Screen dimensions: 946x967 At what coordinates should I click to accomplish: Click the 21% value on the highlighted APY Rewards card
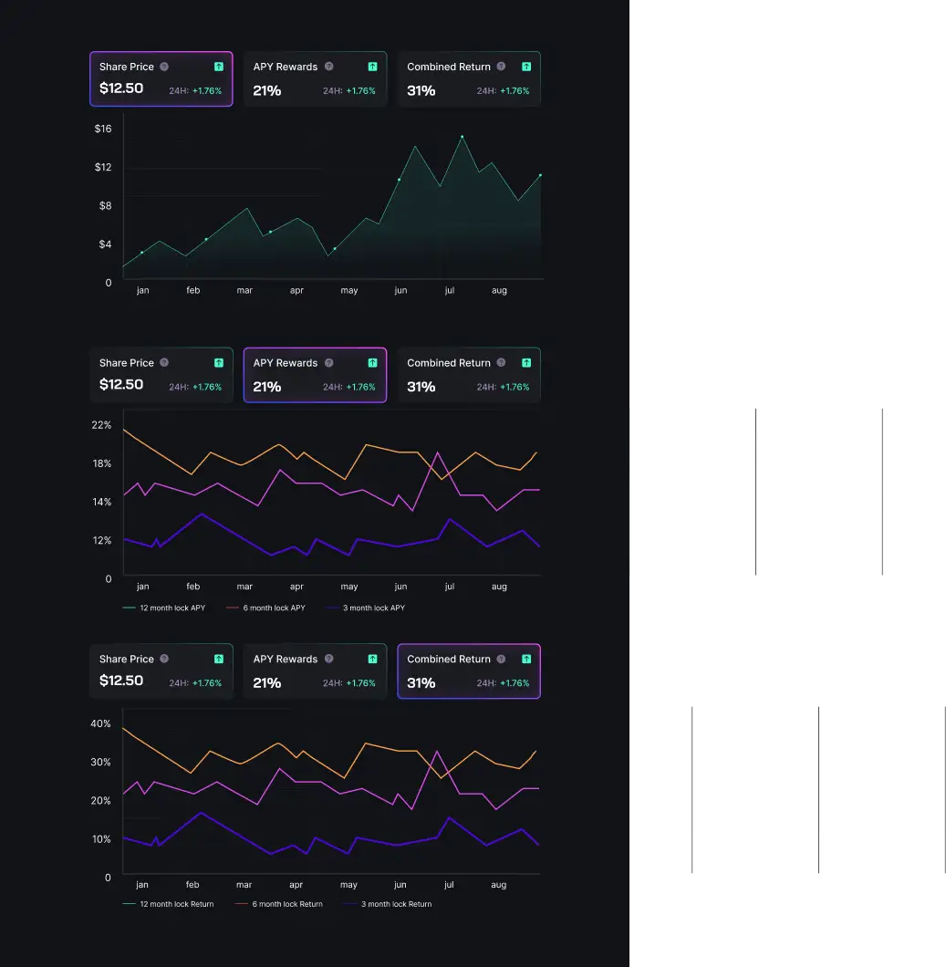(267, 387)
